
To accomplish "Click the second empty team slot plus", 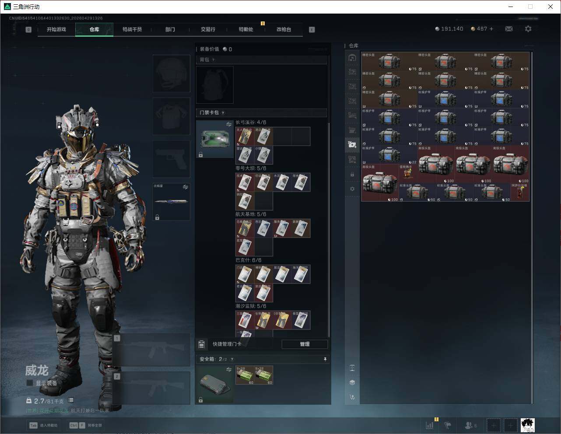I will pyautogui.click(x=510, y=425).
